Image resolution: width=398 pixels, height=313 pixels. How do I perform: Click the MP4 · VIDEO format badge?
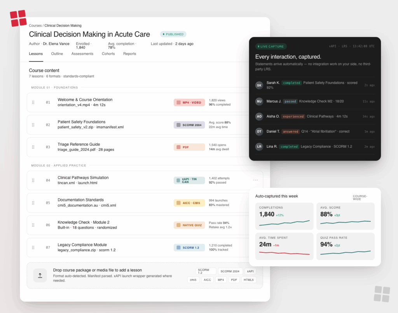pos(189,103)
